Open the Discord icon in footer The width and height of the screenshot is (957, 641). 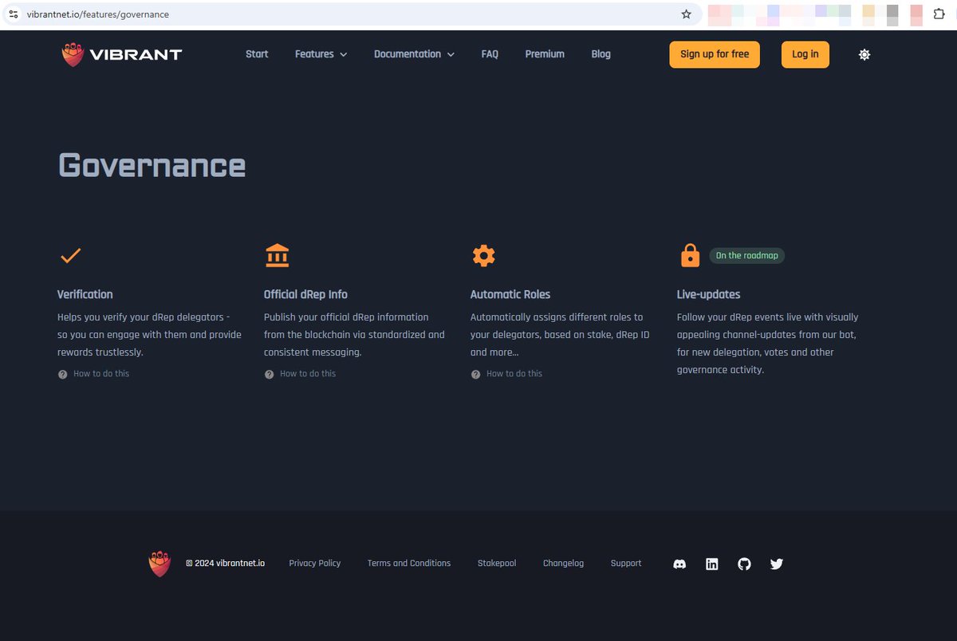(x=679, y=564)
